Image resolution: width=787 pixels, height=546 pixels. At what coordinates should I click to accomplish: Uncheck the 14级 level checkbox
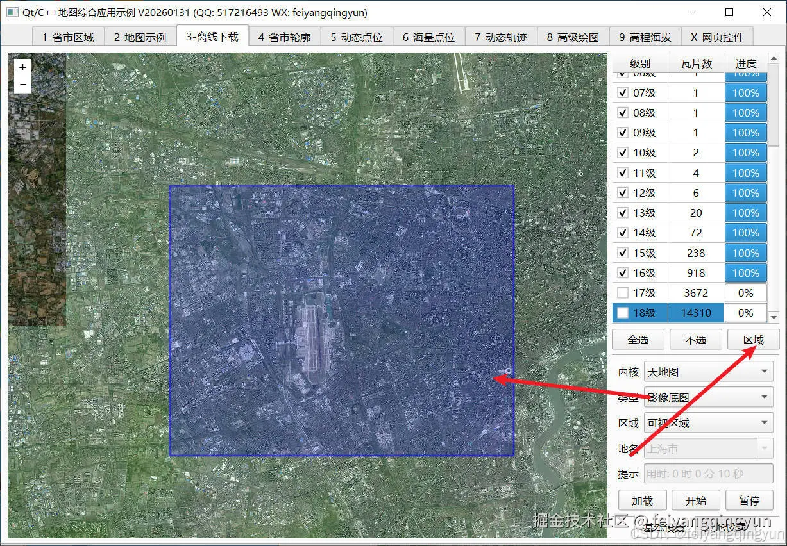point(622,233)
